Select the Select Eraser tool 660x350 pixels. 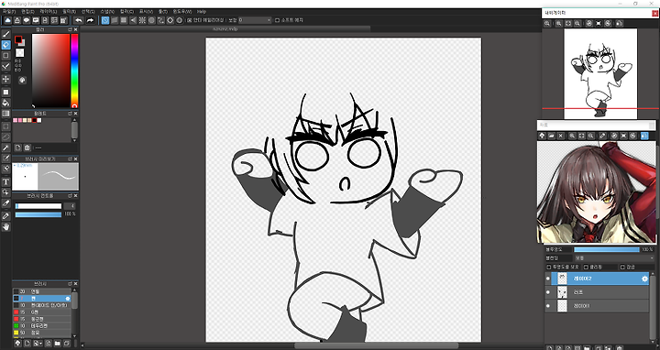[x=5, y=169]
